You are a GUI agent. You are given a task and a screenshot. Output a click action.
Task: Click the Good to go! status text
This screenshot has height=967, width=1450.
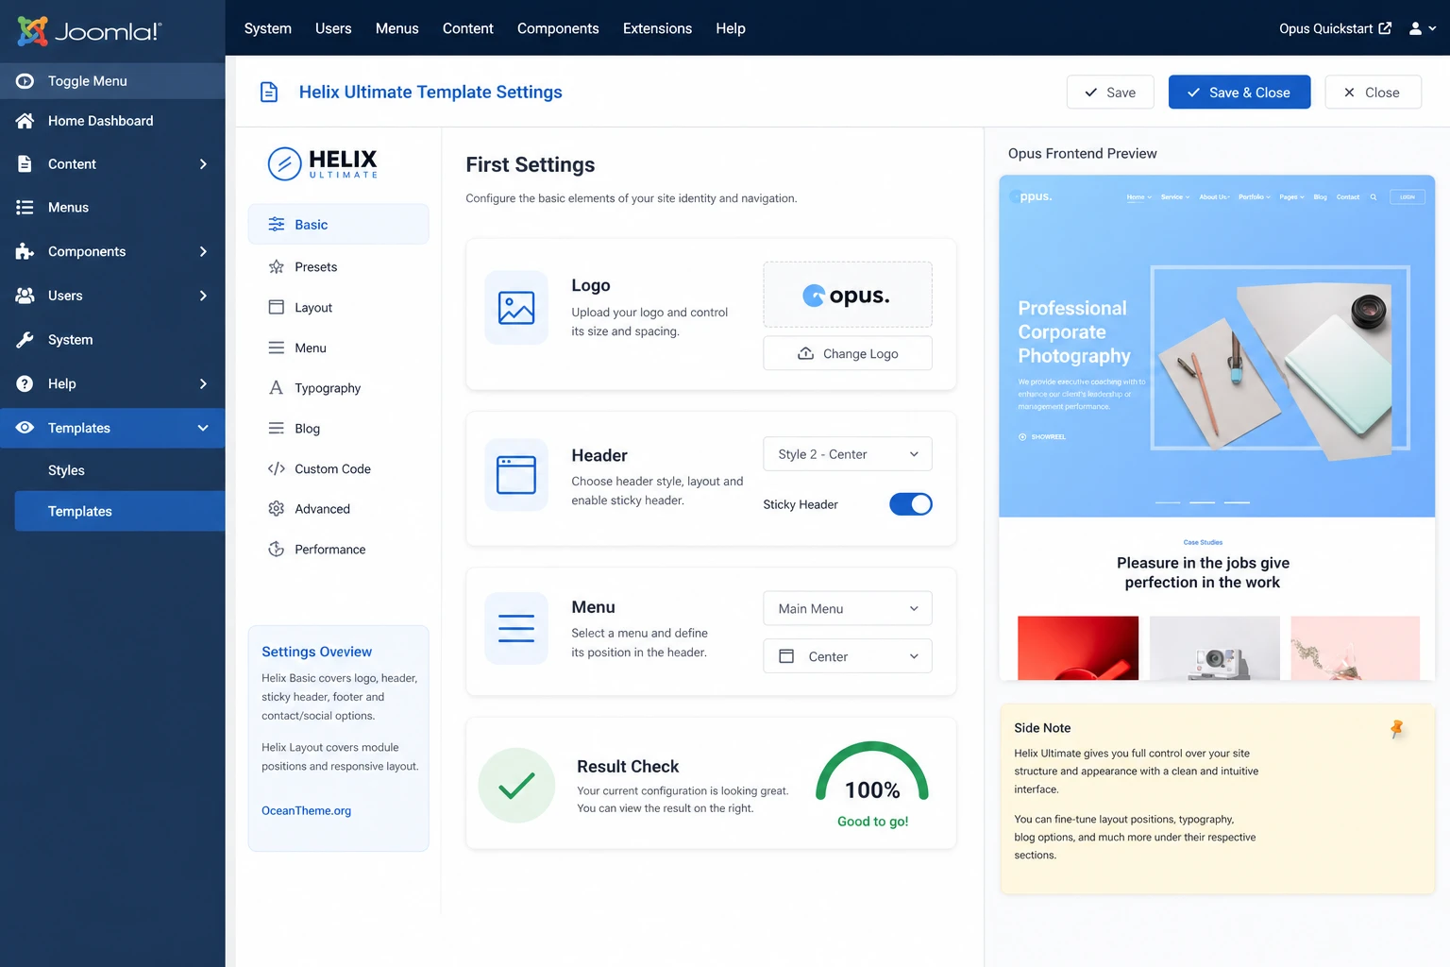(x=873, y=822)
